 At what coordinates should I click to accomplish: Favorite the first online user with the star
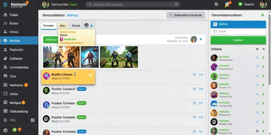pyautogui.click(x=257, y=57)
